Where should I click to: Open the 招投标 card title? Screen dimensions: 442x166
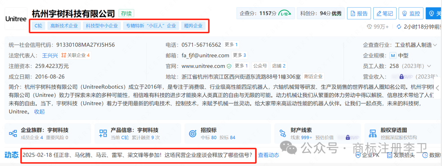point(209,130)
